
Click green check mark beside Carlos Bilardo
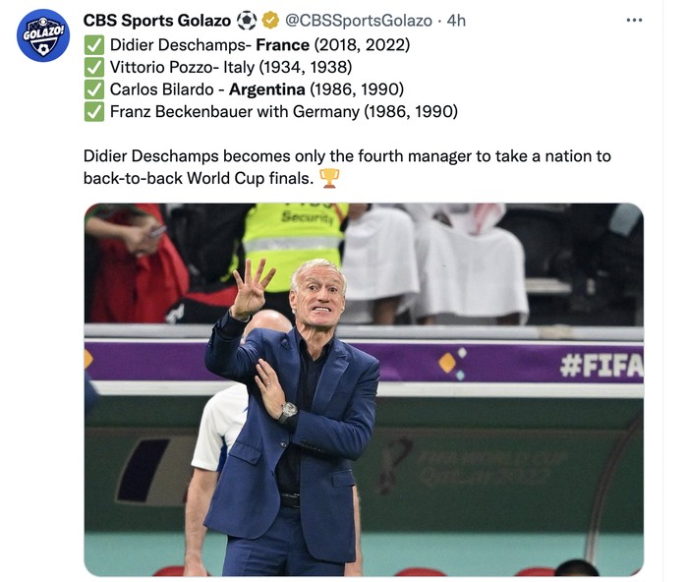tap(93, 89)
